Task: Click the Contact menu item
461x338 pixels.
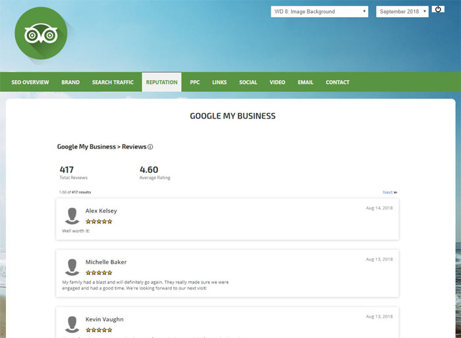Action: tap(337, 82)
